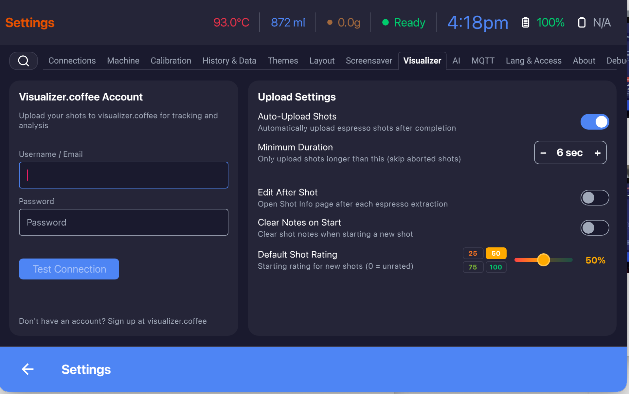Click the Visualizer tab
629x394 pixels.
click(x=422, y=61)
